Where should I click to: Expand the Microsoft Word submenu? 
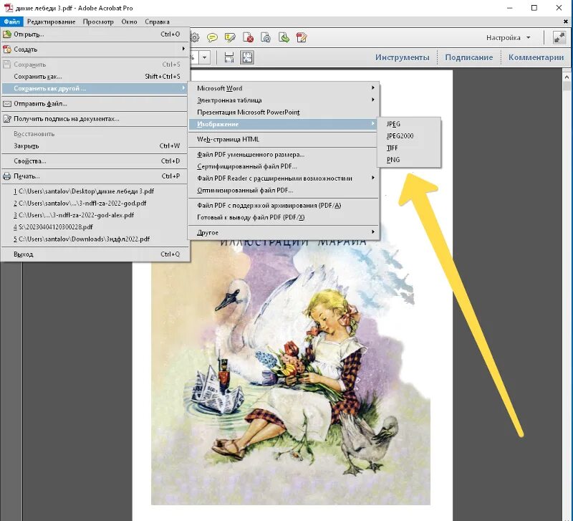coord(284,88)
